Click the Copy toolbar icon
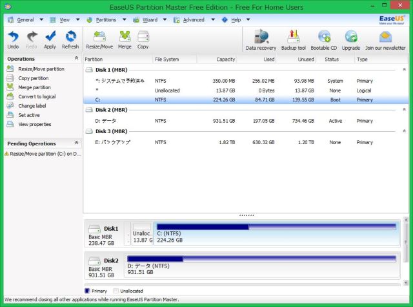The height and width of the screenshot is (307, 413). pos(143,36)
